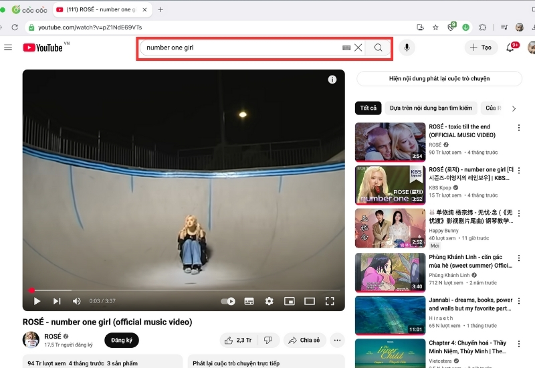
Task: Click the browser address bar URL
Action: click(90, 27)
